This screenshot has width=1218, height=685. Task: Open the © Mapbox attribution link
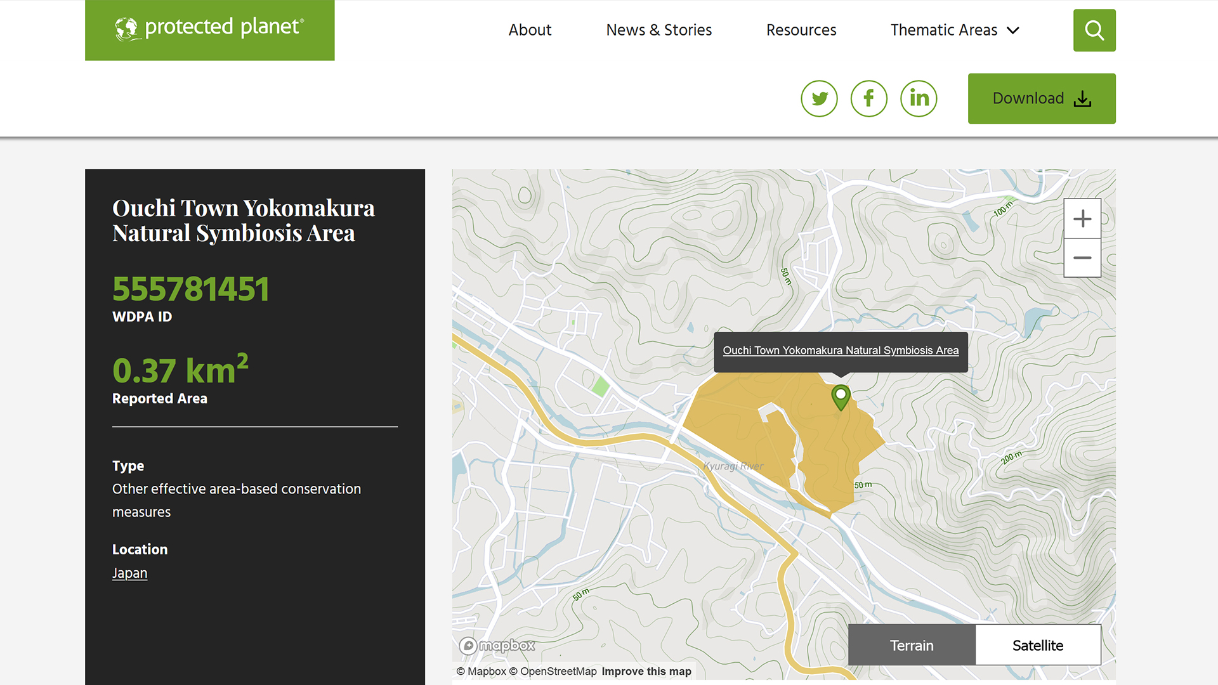(481, 671)
